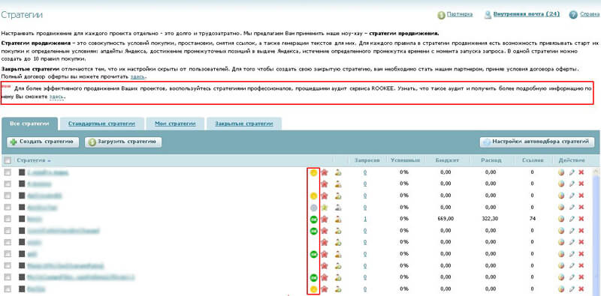Image resolution: width=601 pixels, height=296 pixels.
Task: Open pie chart icon in the green-star row
Action: [561, 207]
